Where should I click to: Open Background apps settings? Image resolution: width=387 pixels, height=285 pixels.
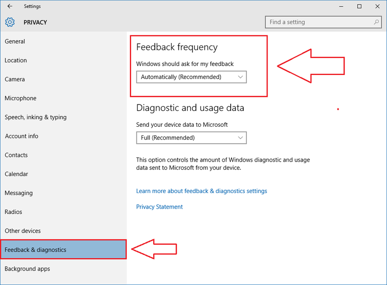coord(28,269)
